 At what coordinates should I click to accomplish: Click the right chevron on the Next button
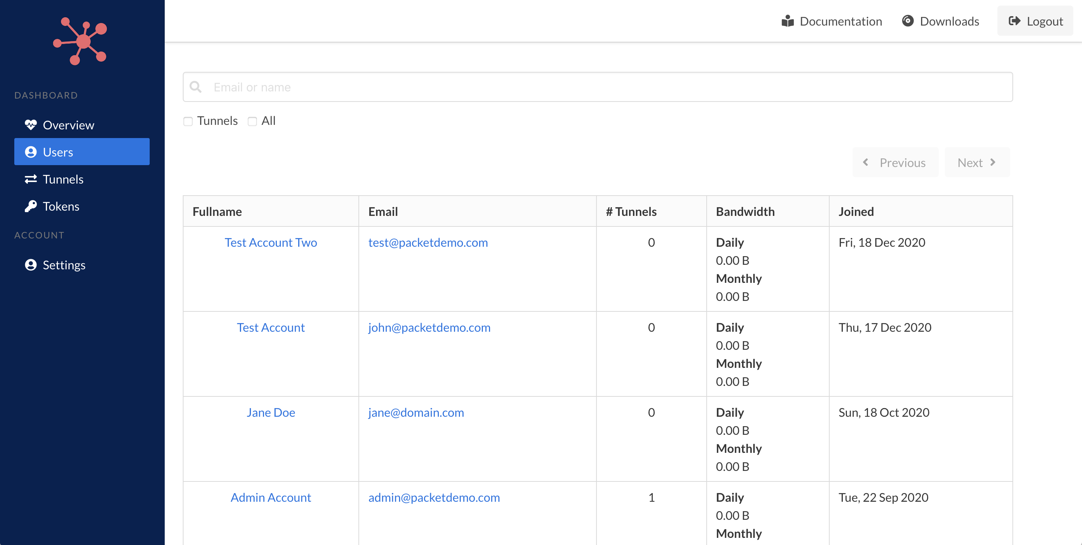point(993,162)
